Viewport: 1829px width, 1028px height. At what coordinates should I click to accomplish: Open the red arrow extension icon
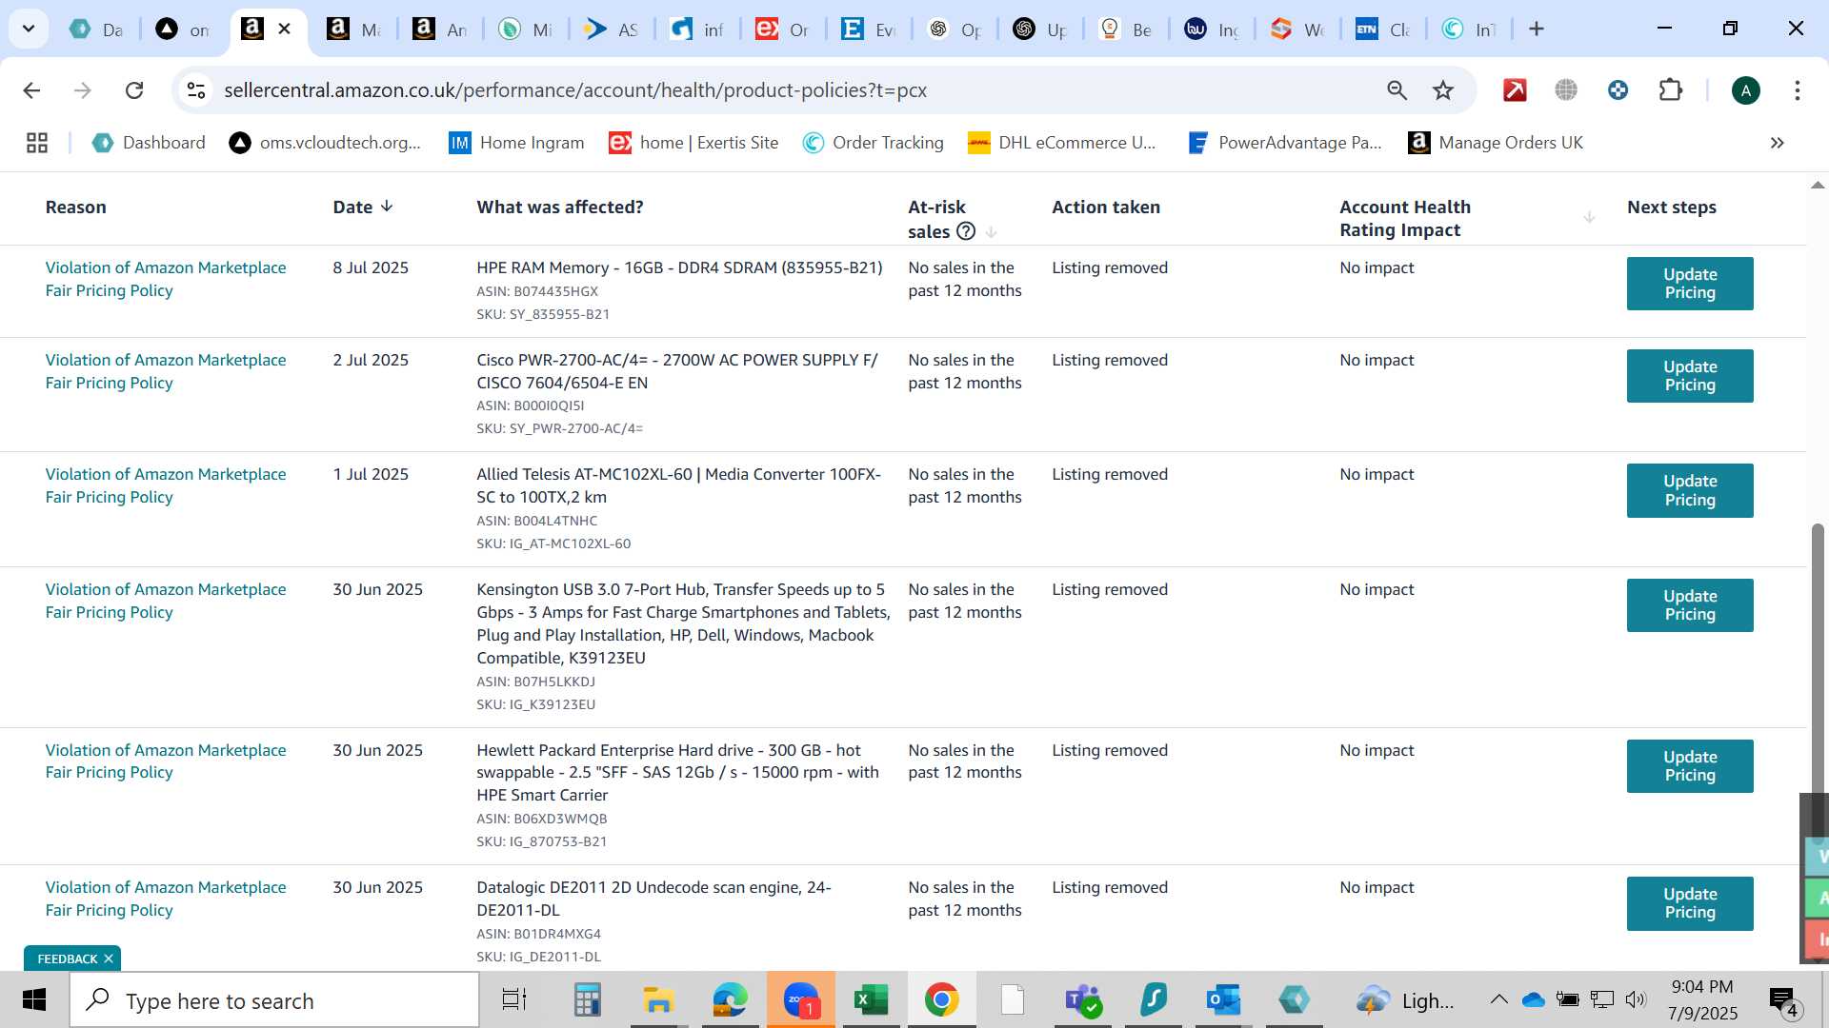pos(1515,90)
